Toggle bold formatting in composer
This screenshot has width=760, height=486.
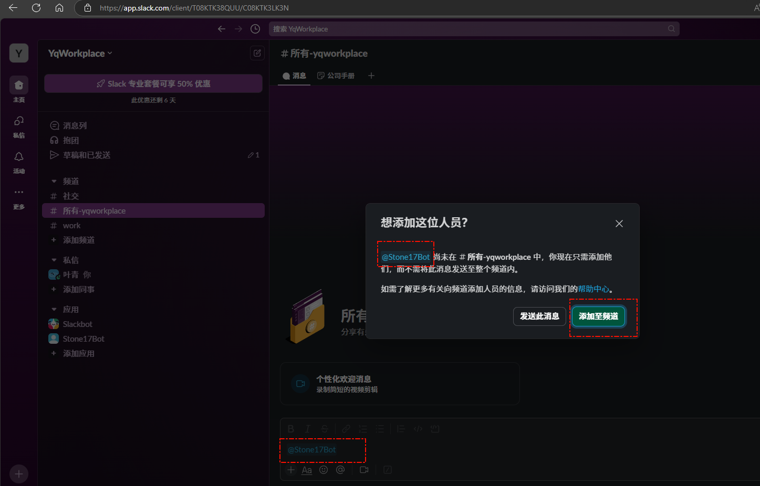[291, 429]
